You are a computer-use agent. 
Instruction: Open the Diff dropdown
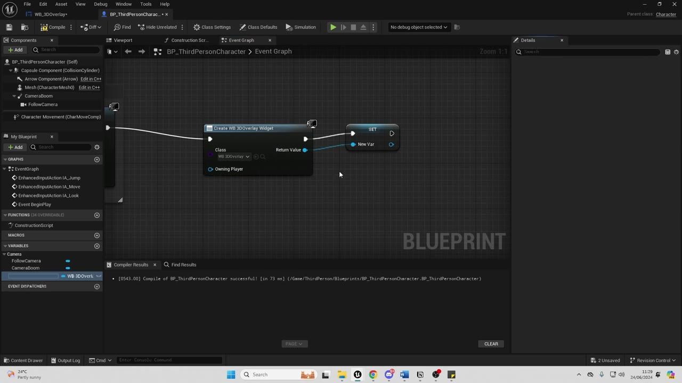coord(91,27)
